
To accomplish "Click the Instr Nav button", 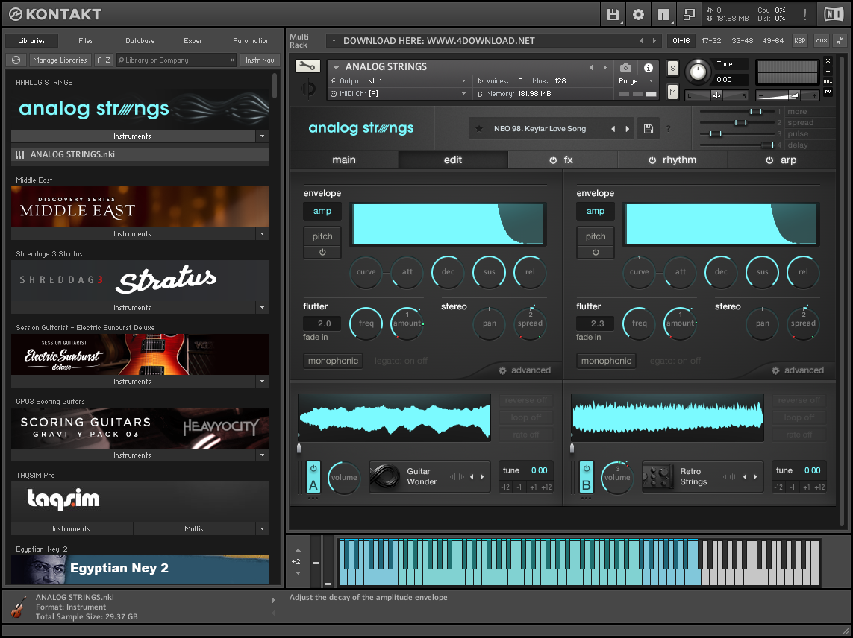I will [x=260, y=60].
